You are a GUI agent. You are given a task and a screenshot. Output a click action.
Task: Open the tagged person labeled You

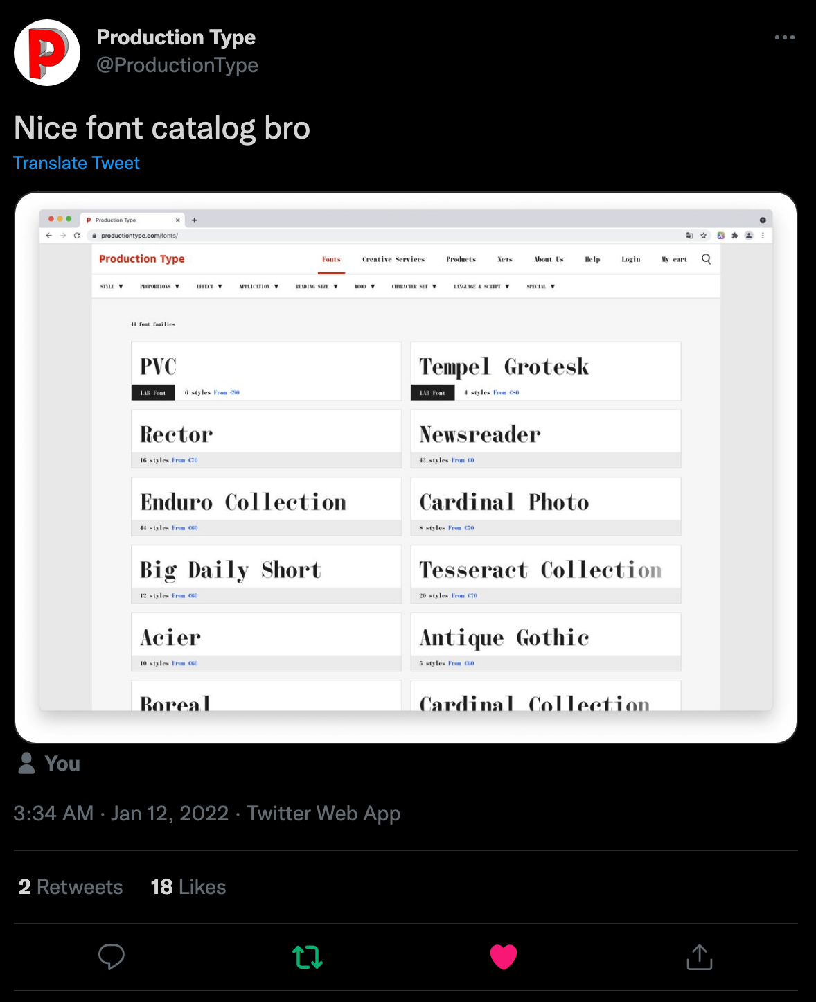pos(49,764)
